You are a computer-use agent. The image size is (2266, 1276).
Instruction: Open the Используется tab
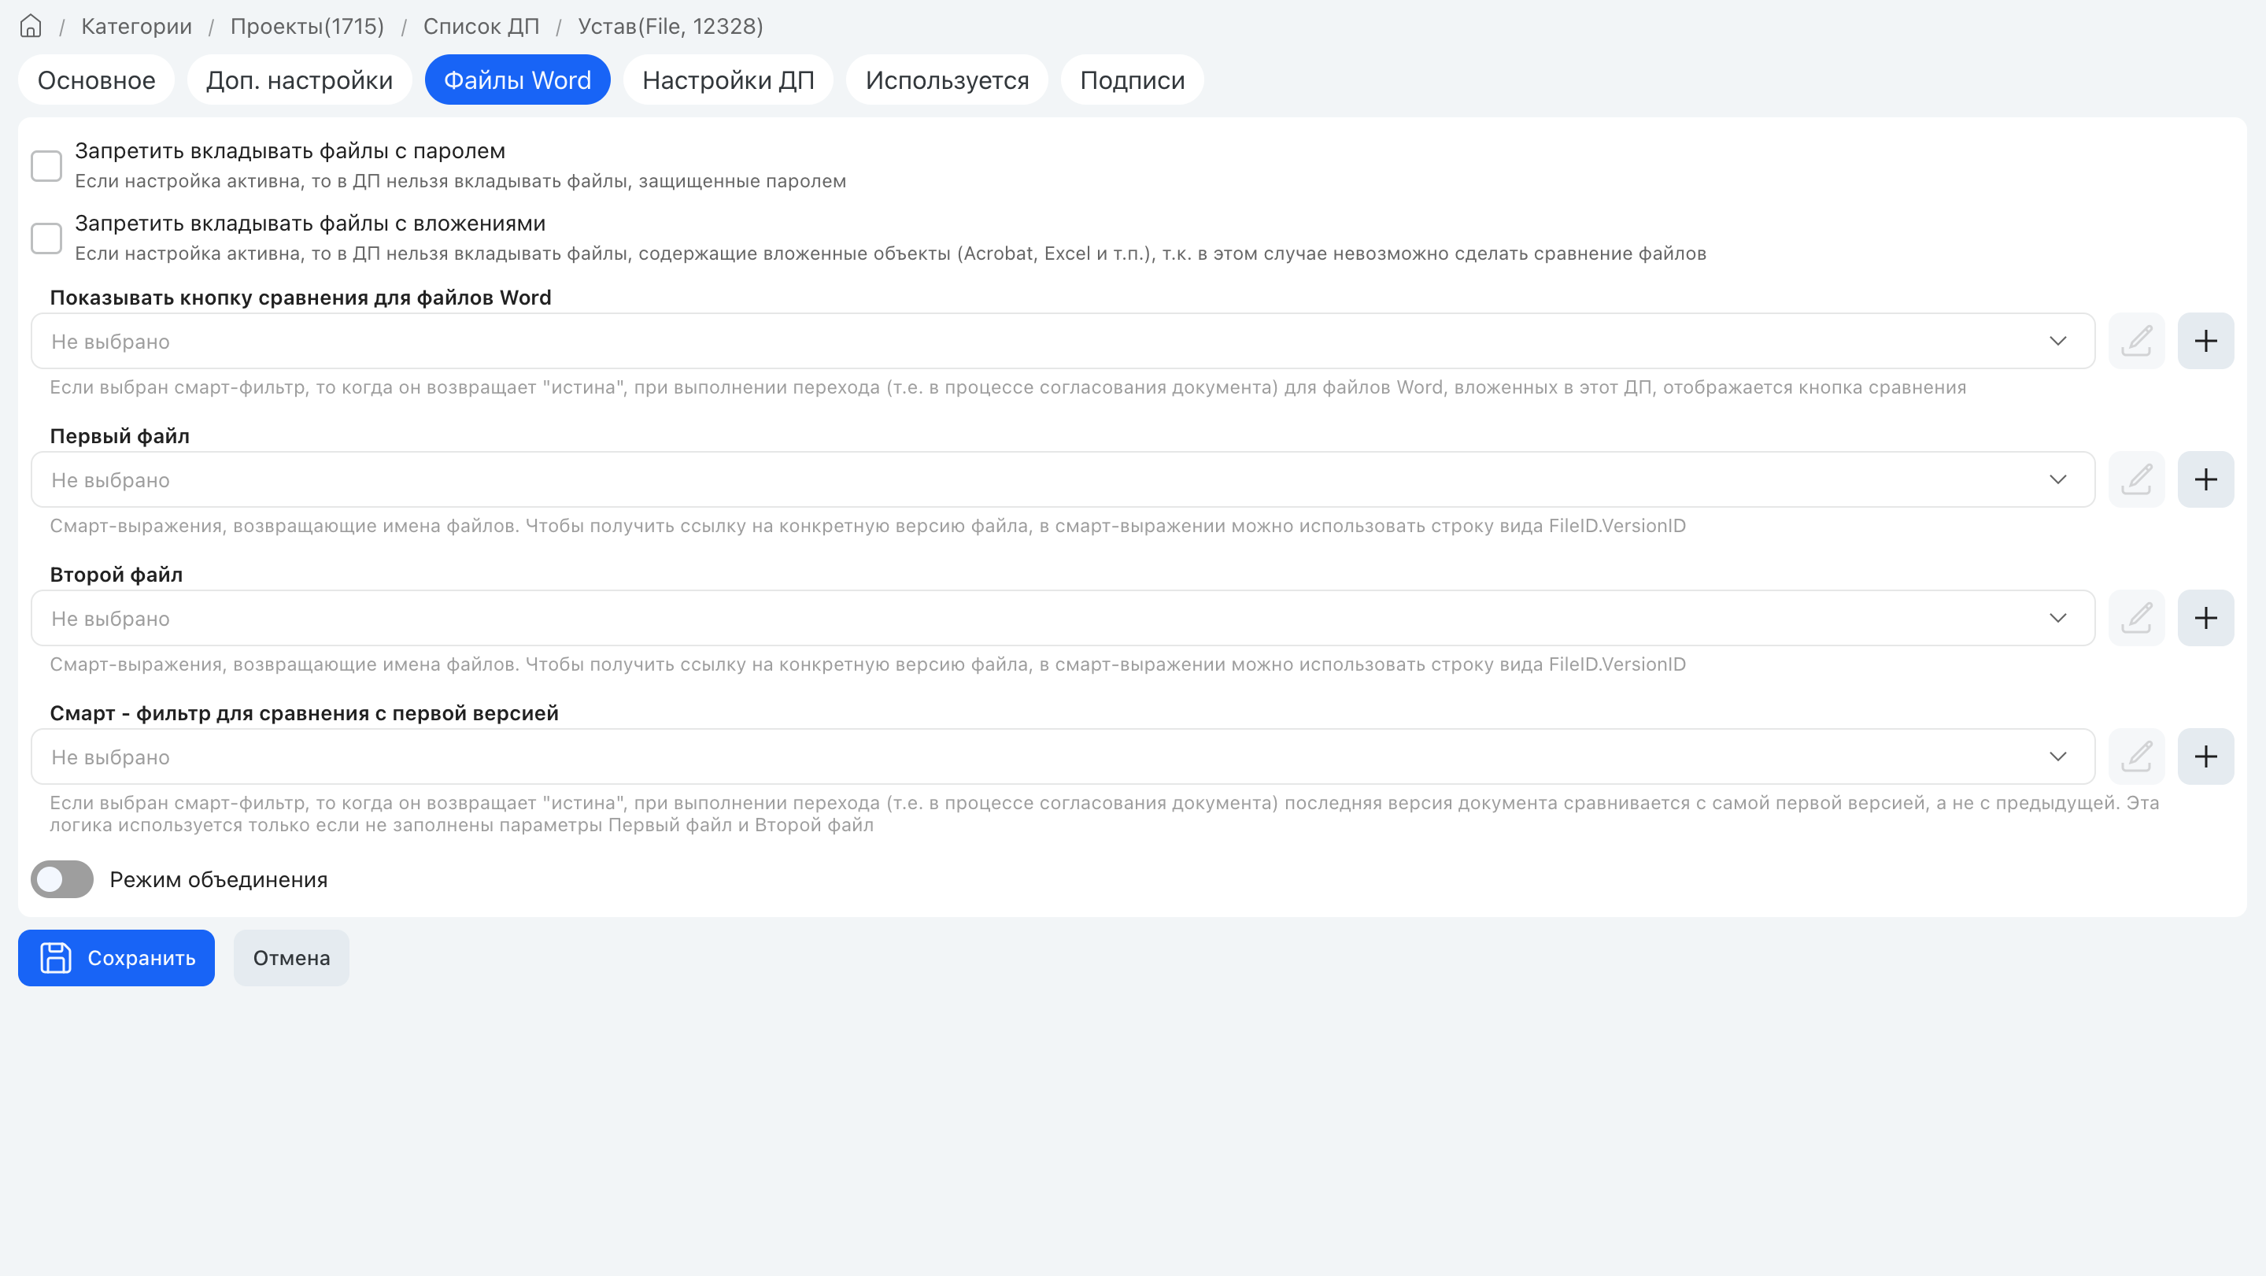(x=948, y=80)
